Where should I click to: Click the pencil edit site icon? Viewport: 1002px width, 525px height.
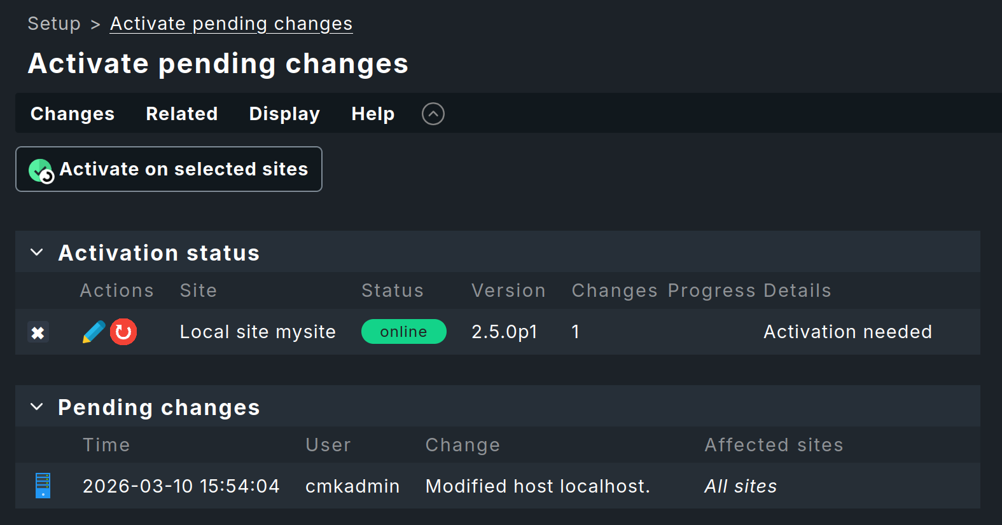[94, 332]
